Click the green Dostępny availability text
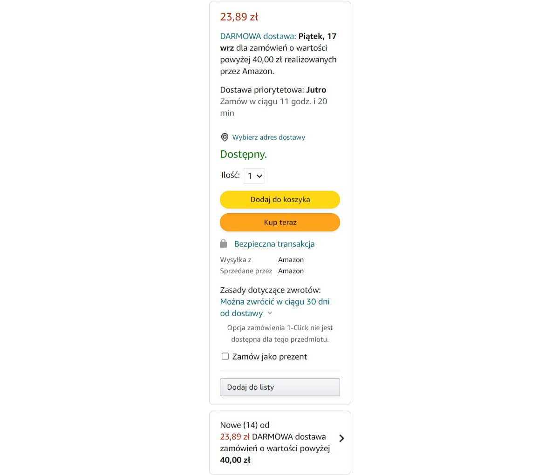This screenshot has width=559, height=475. (244, 155)
